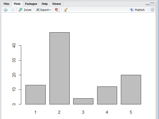
Task: Open plot Zoom window
Action: (25, 10)
